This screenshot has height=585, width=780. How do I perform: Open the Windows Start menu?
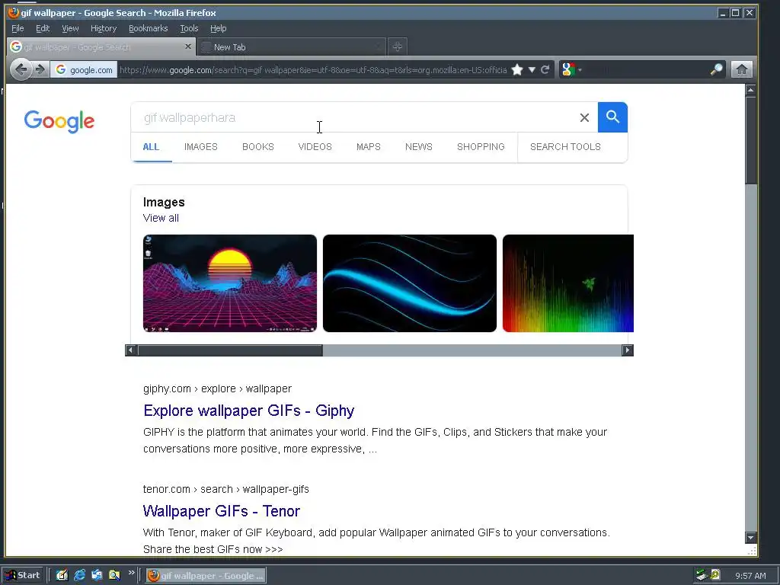pos(23,576)
